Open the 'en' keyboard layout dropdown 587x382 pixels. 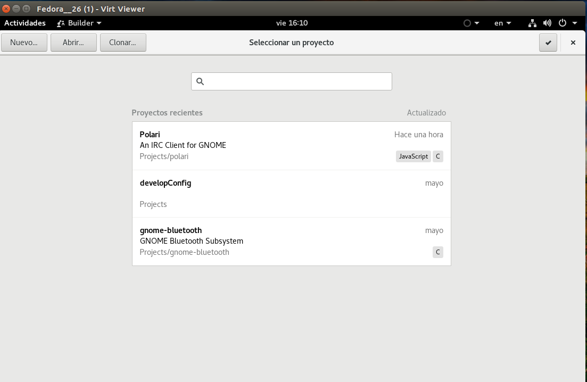(x=502, y=23)
